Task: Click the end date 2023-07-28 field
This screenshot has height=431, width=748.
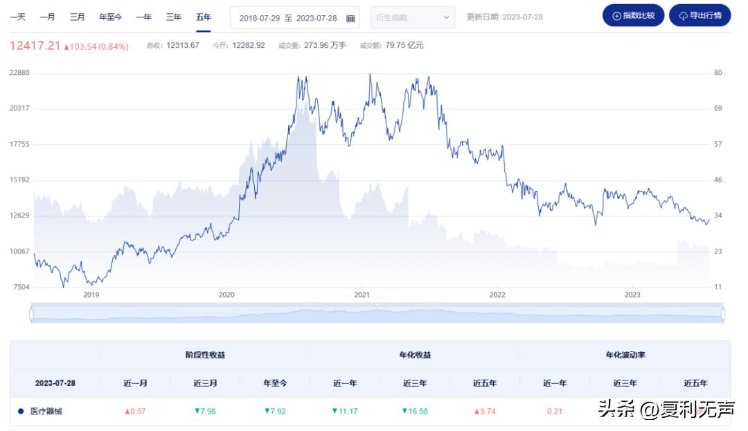Action: 316,18
